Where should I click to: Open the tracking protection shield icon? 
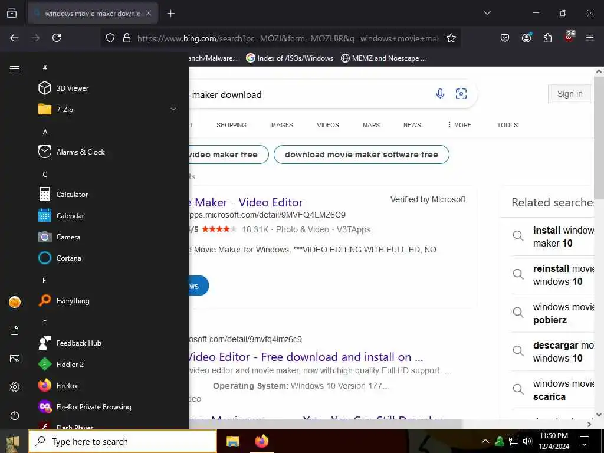tap(110, 38)
